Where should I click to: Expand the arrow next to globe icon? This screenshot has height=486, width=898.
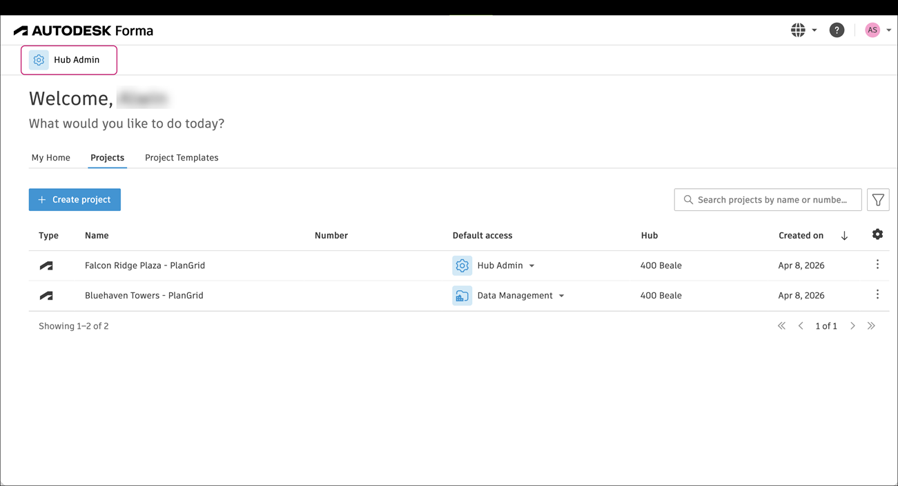click(x=814, y=30)
